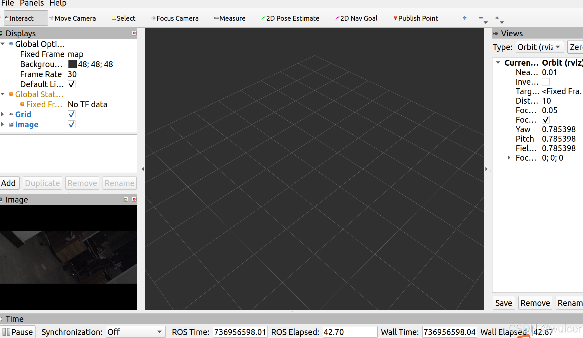
Task: Activate the 2D Nav Goal tool
Action: coord(356,18)
